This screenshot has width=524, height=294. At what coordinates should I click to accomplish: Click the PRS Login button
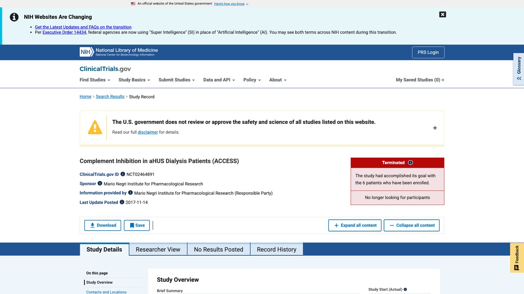428,52
